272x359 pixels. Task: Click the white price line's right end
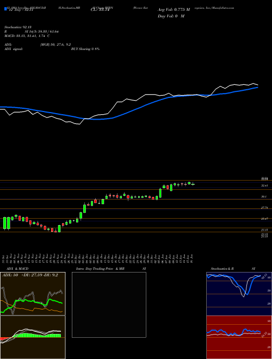click(257, 85)
